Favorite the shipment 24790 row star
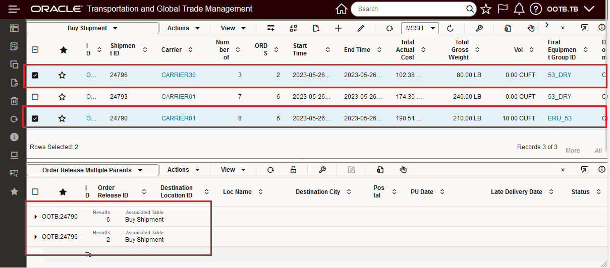Image resolution: width=610 pixels, height=268 pixels. tap(62, 118)
